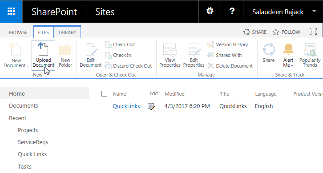Screen dimensions: 323x173
Task: Open the app launcher waffle icon
Action: pyautogui.click(x=11, y=11)
